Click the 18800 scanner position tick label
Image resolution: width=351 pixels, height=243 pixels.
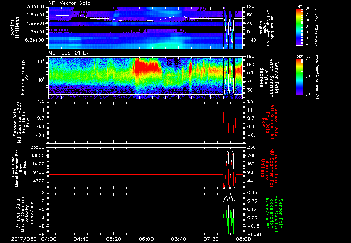[x=37, y=155]
